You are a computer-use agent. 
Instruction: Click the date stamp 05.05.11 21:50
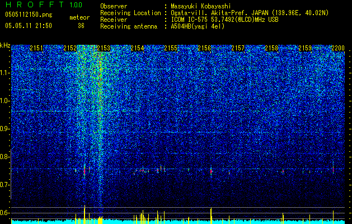pyautogui.click(x=29, y=26)
